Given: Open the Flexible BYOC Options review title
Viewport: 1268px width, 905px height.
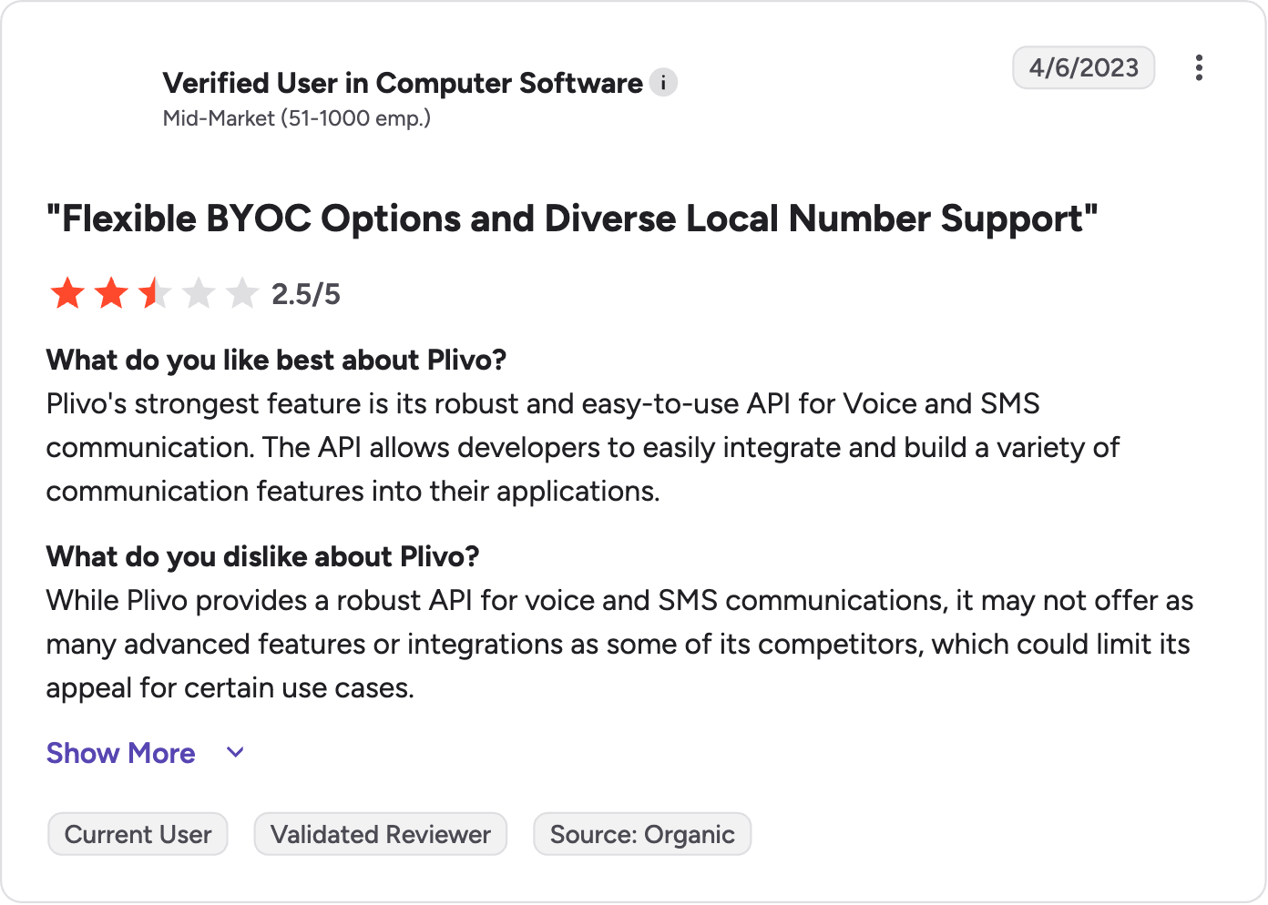Looking at the screenshot, I should coord(572,219).
